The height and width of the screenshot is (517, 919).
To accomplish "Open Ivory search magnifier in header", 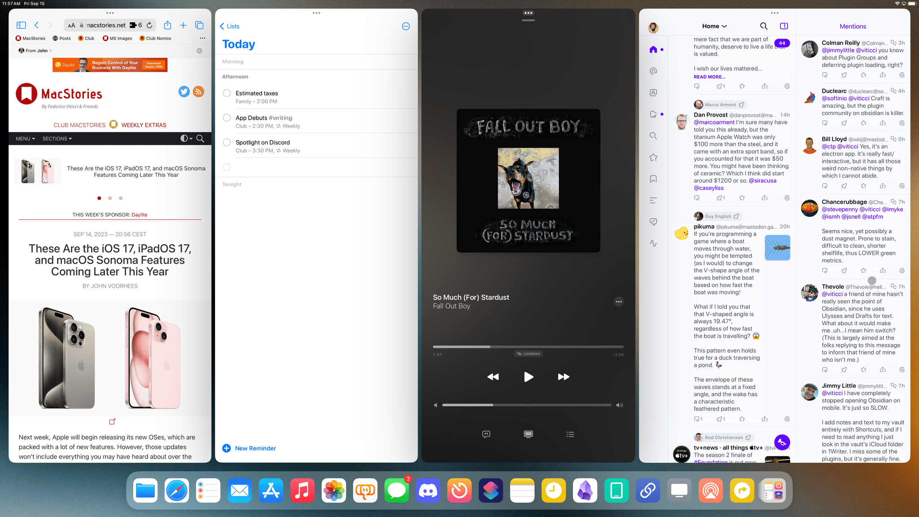I will [x=764, y=26].
